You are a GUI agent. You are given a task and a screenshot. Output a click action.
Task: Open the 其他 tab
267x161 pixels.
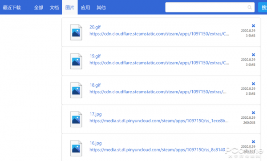[101, 8]
